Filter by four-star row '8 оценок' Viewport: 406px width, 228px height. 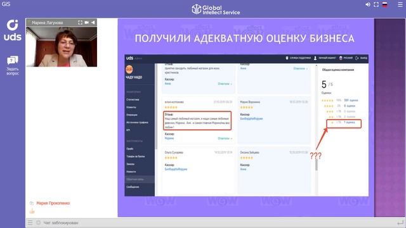point(340,106)
